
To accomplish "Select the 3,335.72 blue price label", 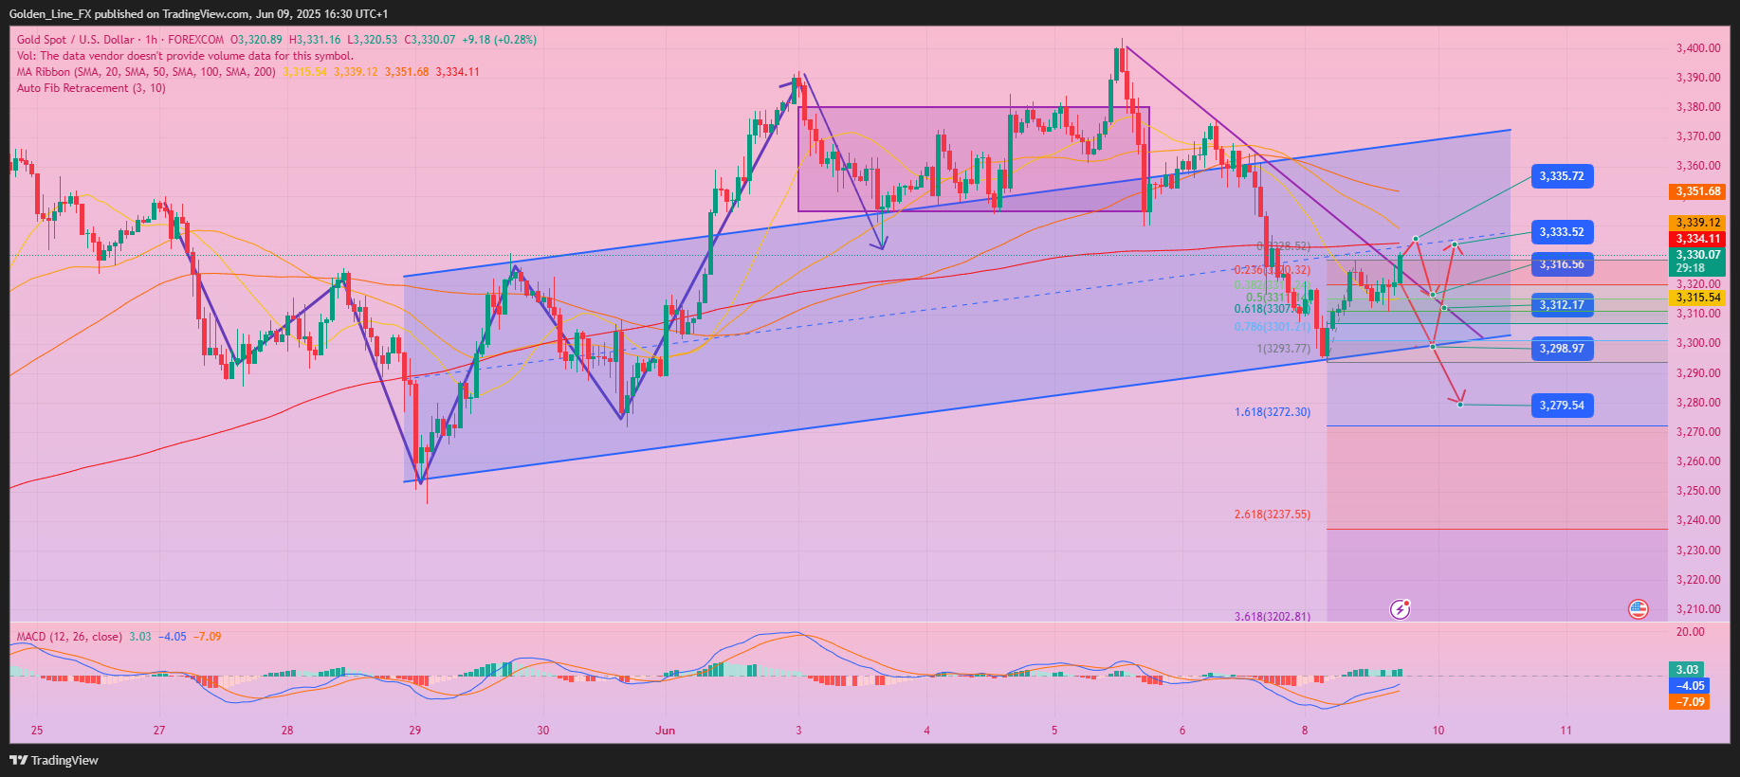I will pos(1562,176).
